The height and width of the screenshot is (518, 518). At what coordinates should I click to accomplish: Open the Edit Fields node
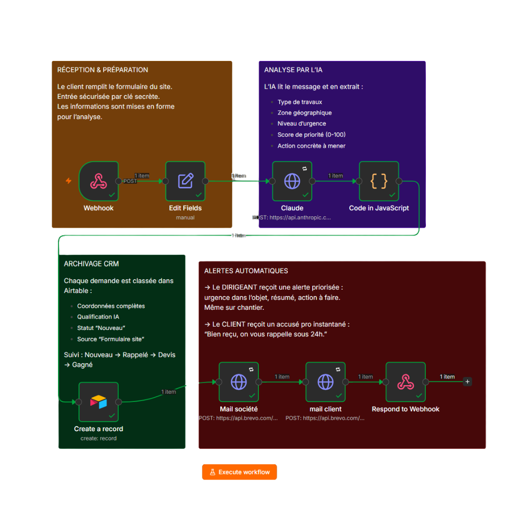pyautogui.click(x=185, y=181)
